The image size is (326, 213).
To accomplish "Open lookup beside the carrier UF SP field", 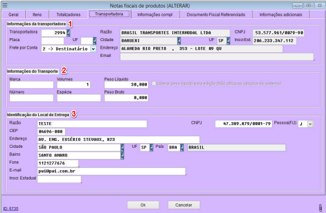I will (228, 41).
